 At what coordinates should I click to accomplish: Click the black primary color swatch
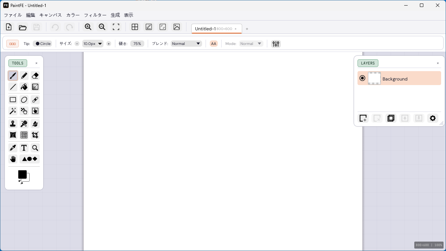[x=22, y=174]
